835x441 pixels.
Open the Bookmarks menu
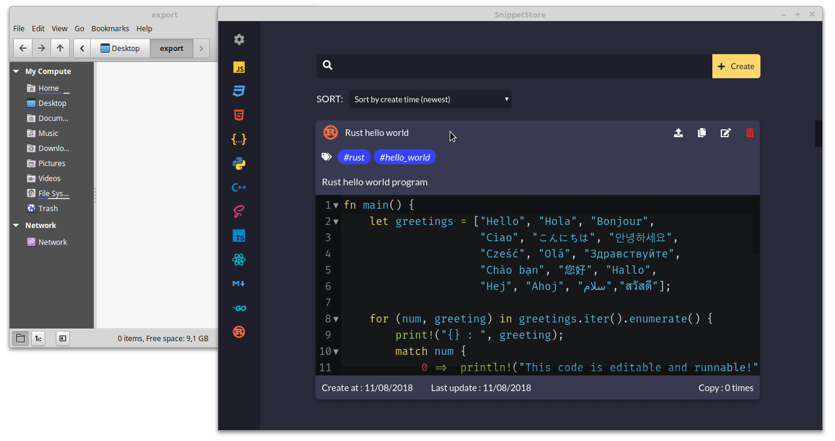110,28
